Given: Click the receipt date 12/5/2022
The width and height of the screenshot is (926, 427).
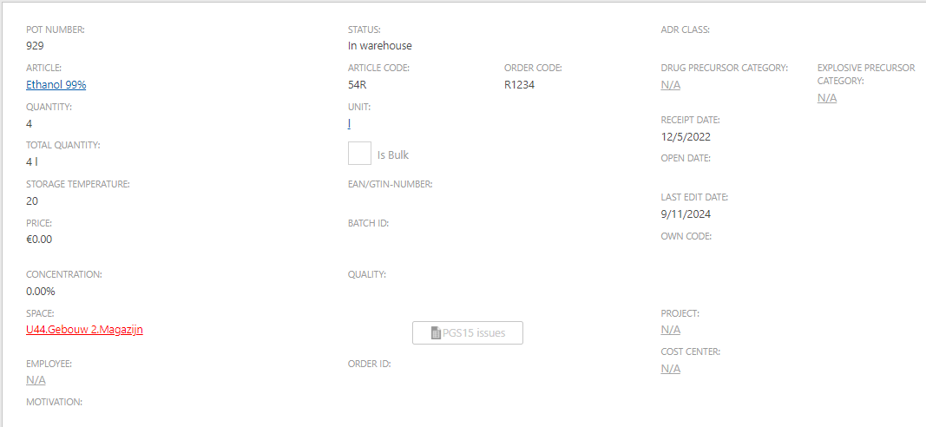Looking at the screenshot, I should (686, 137).
